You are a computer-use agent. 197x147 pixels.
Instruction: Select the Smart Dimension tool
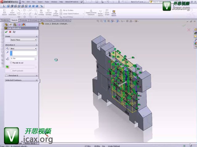tap(12, 12)
